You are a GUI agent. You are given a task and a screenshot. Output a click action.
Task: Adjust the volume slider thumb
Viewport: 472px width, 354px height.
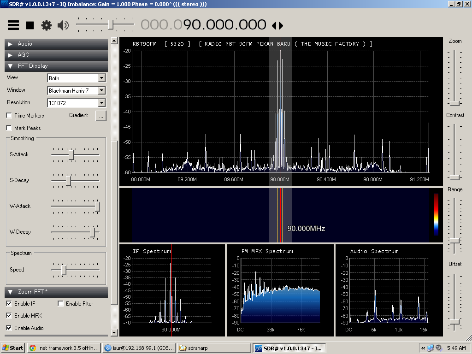111,24
